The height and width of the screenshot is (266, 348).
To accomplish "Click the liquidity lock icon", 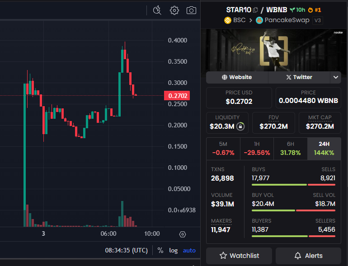I will tap(241, 126).
